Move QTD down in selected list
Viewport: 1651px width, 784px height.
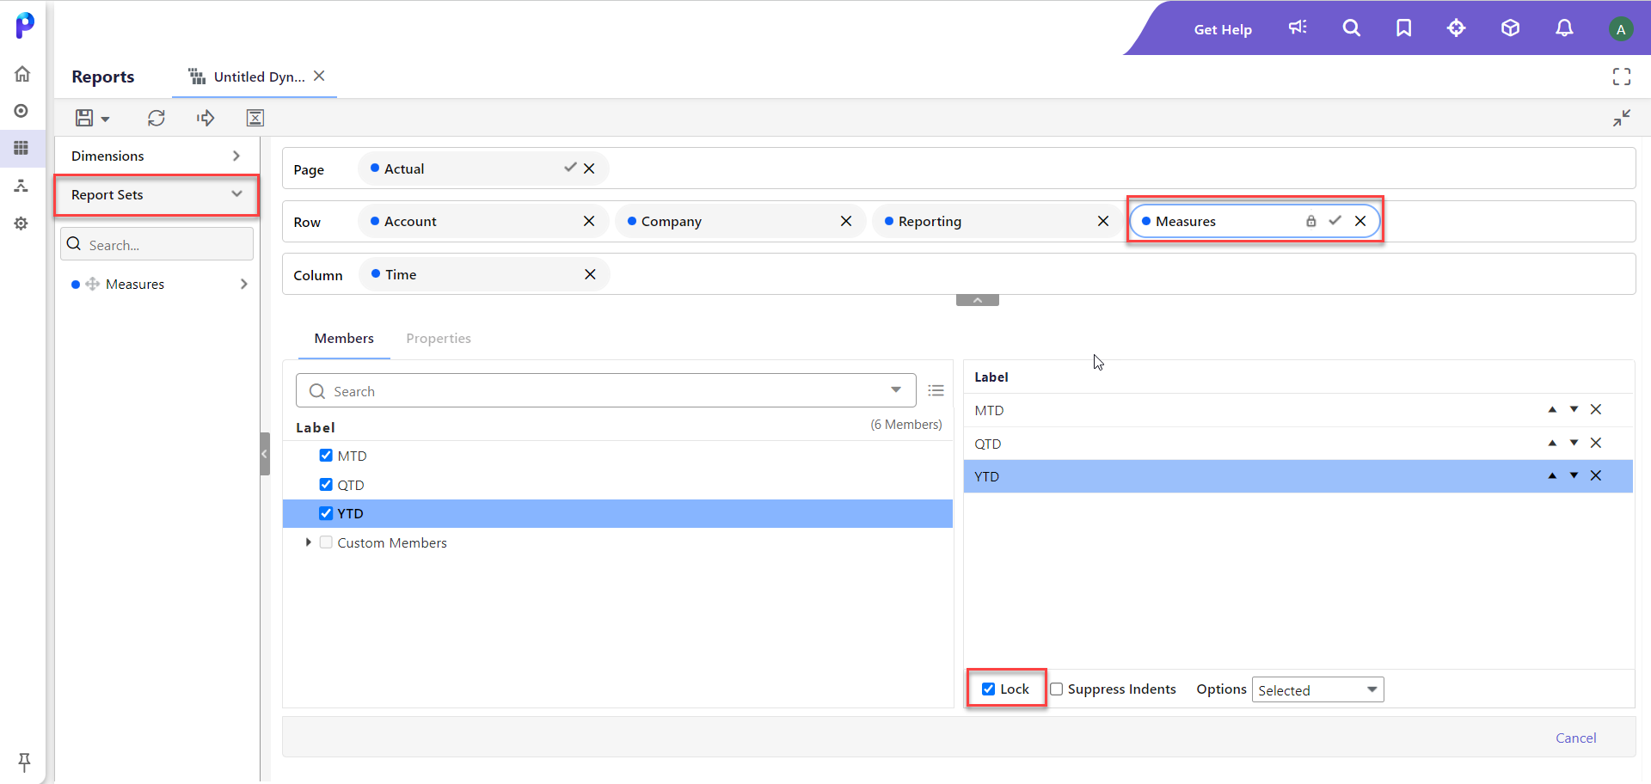[1574, 443]
